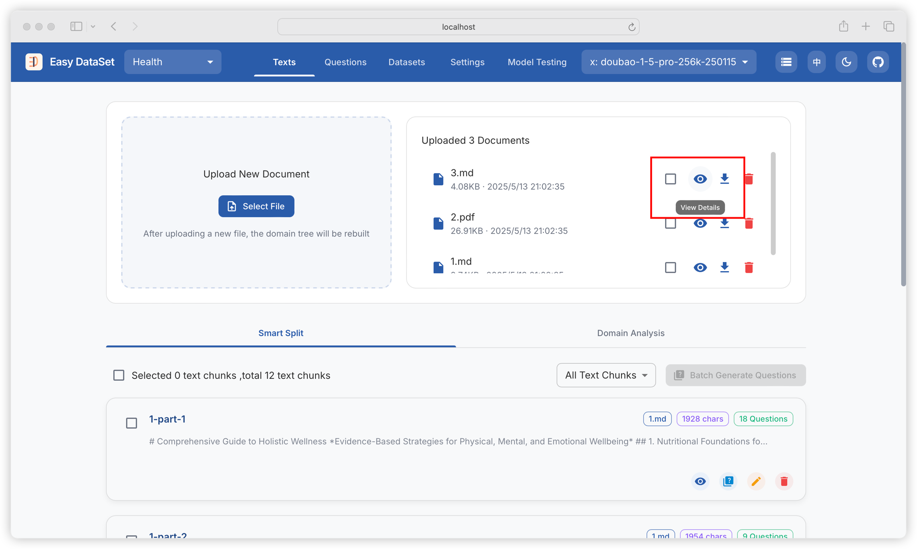Tick the select-all text chunks checkbox
The height and width of the screenshot is (549, 917).
click(119, 375)
